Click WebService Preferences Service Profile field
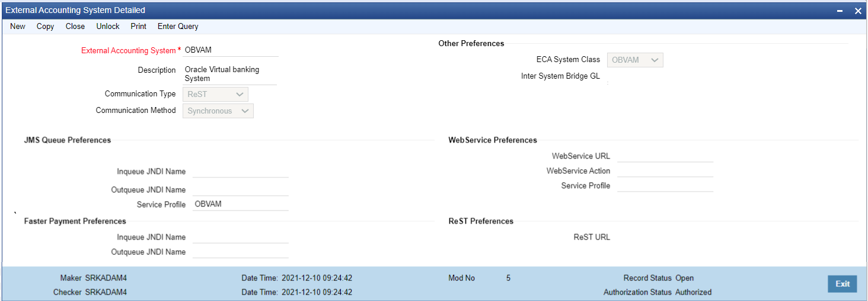 (665, 186)
